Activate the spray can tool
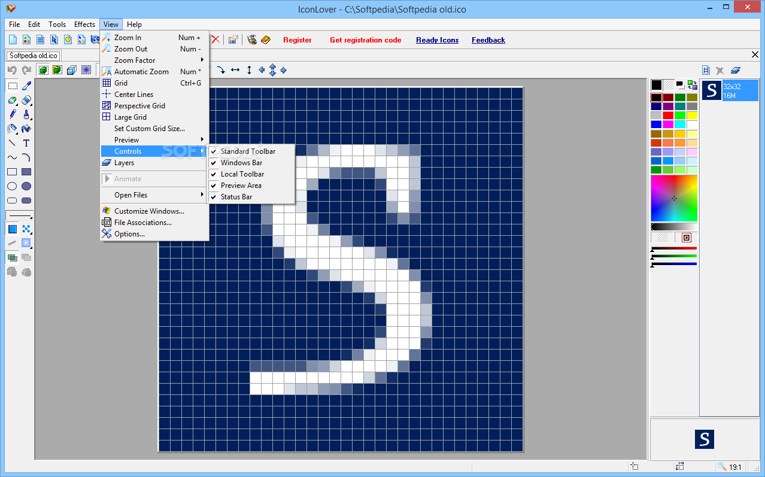765x477 pixels. (12, 129)
